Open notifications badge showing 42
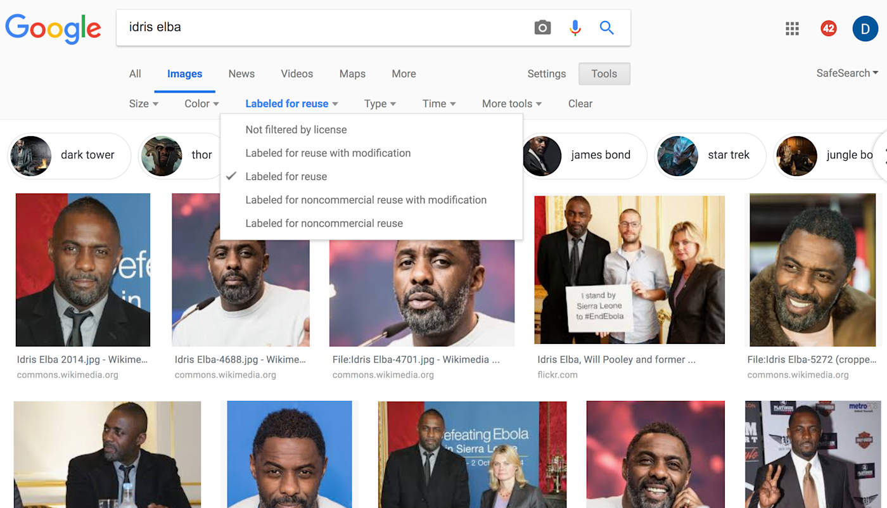The image size is (887, 508). pyautogui.click(x=828, y=29)
